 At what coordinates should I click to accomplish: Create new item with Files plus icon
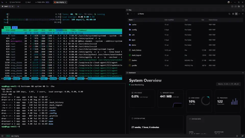[x=243, y=14]
